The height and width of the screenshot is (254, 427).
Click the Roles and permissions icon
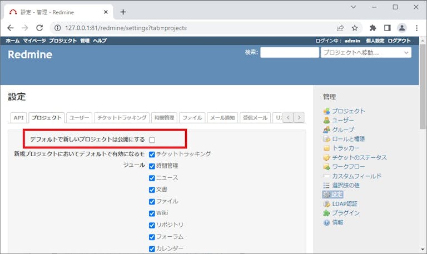(x=326, y=139)
